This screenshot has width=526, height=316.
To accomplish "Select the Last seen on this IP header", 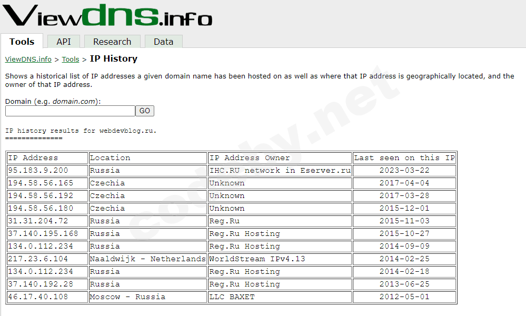I will point(403,157).
